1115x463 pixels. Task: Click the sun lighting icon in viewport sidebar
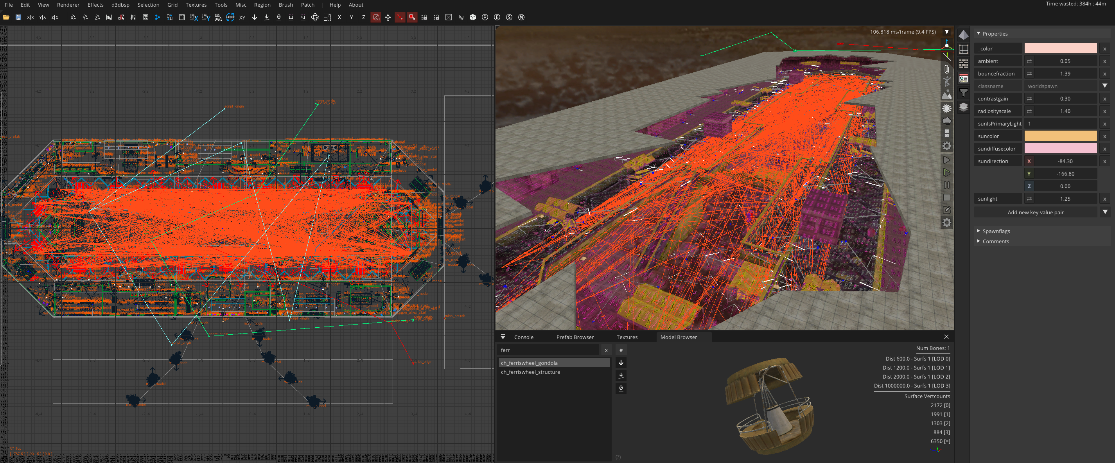[946, 108]
